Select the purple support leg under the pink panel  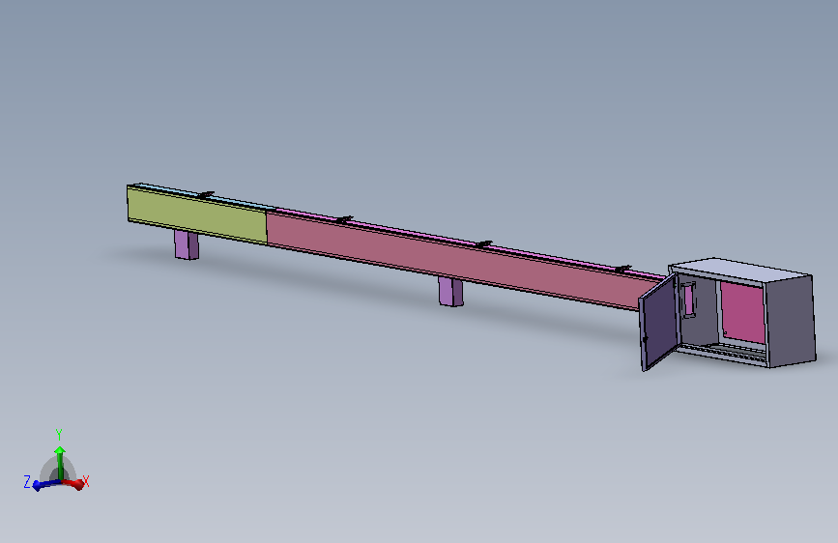click(451, 292)
